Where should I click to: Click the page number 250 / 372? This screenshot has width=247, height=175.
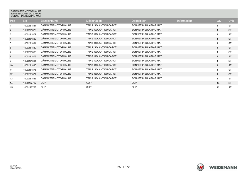(x=123, y=167)
